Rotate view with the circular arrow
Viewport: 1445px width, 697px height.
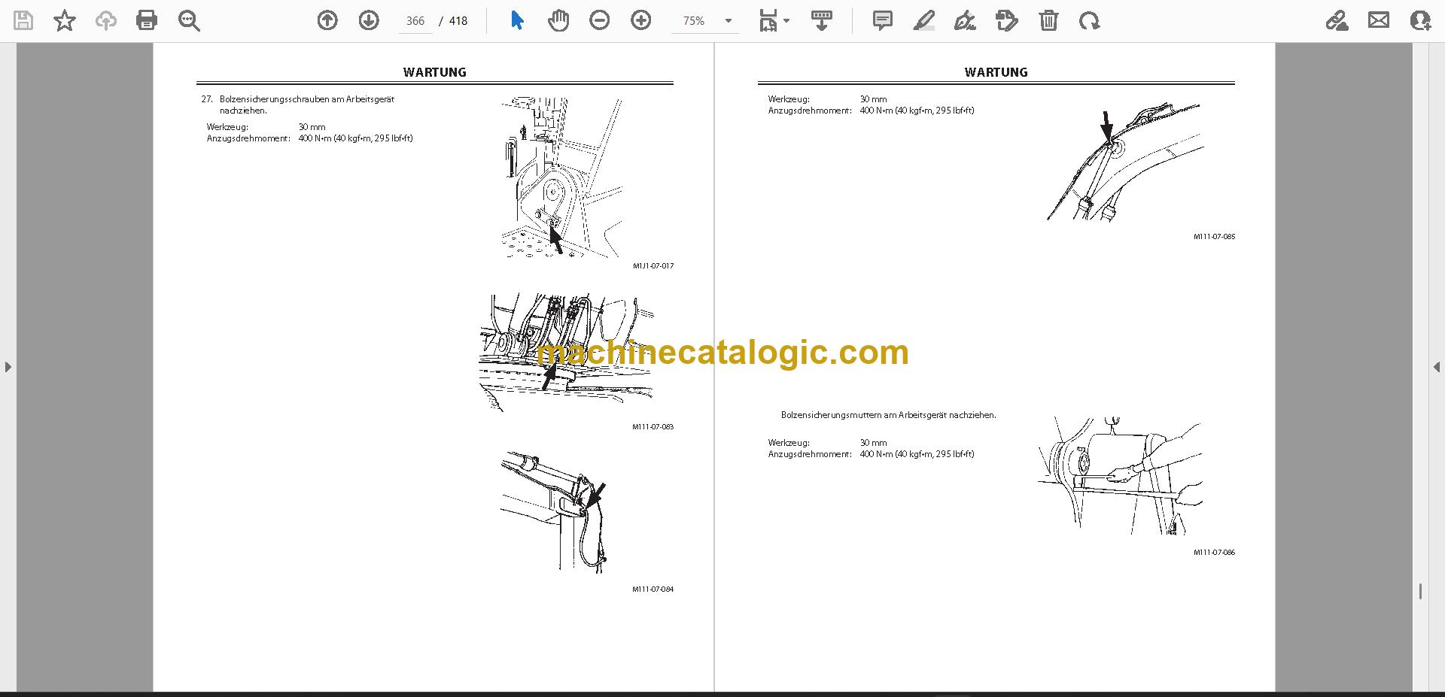[x=1089, y=20]
